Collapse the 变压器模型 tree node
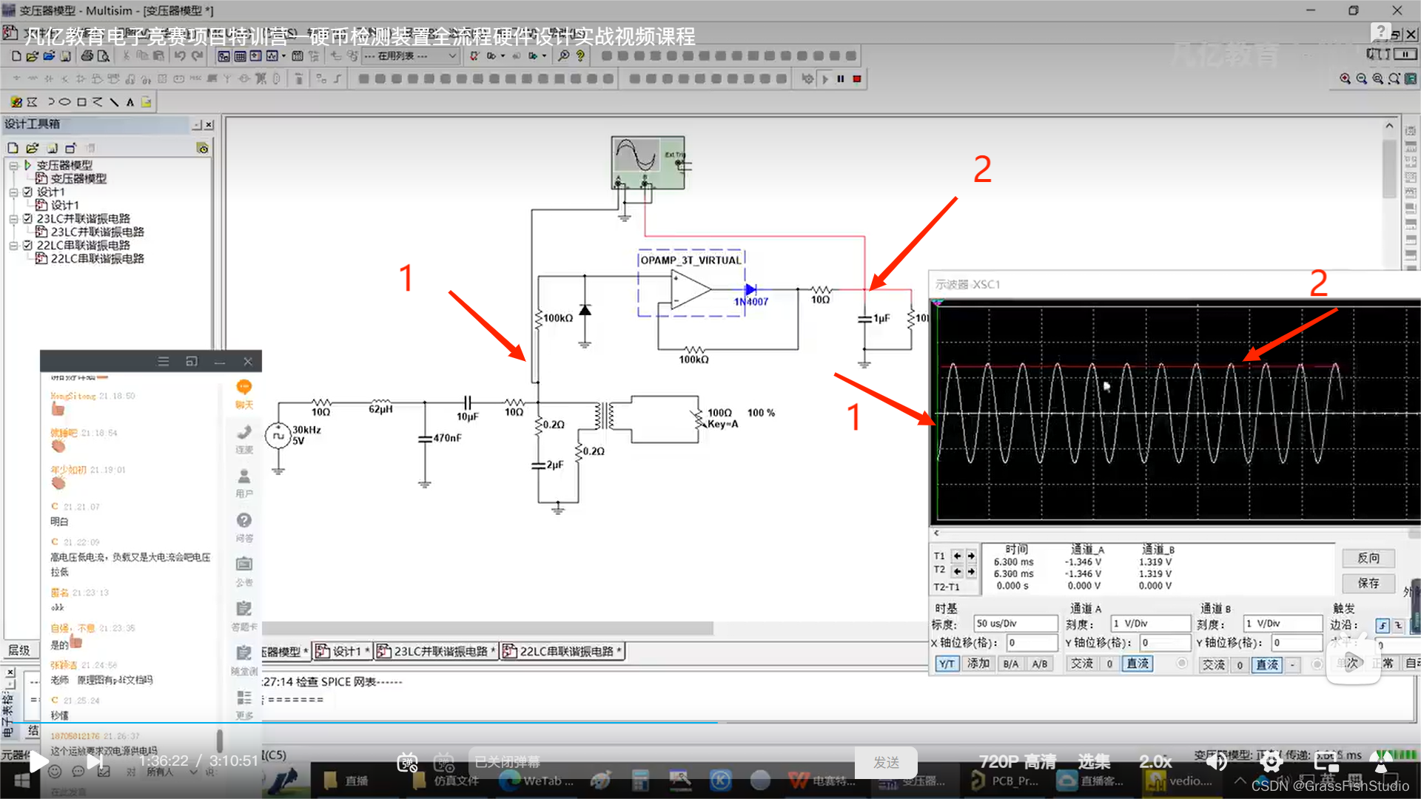The image size is (1421, 799). tap(13, 166)
